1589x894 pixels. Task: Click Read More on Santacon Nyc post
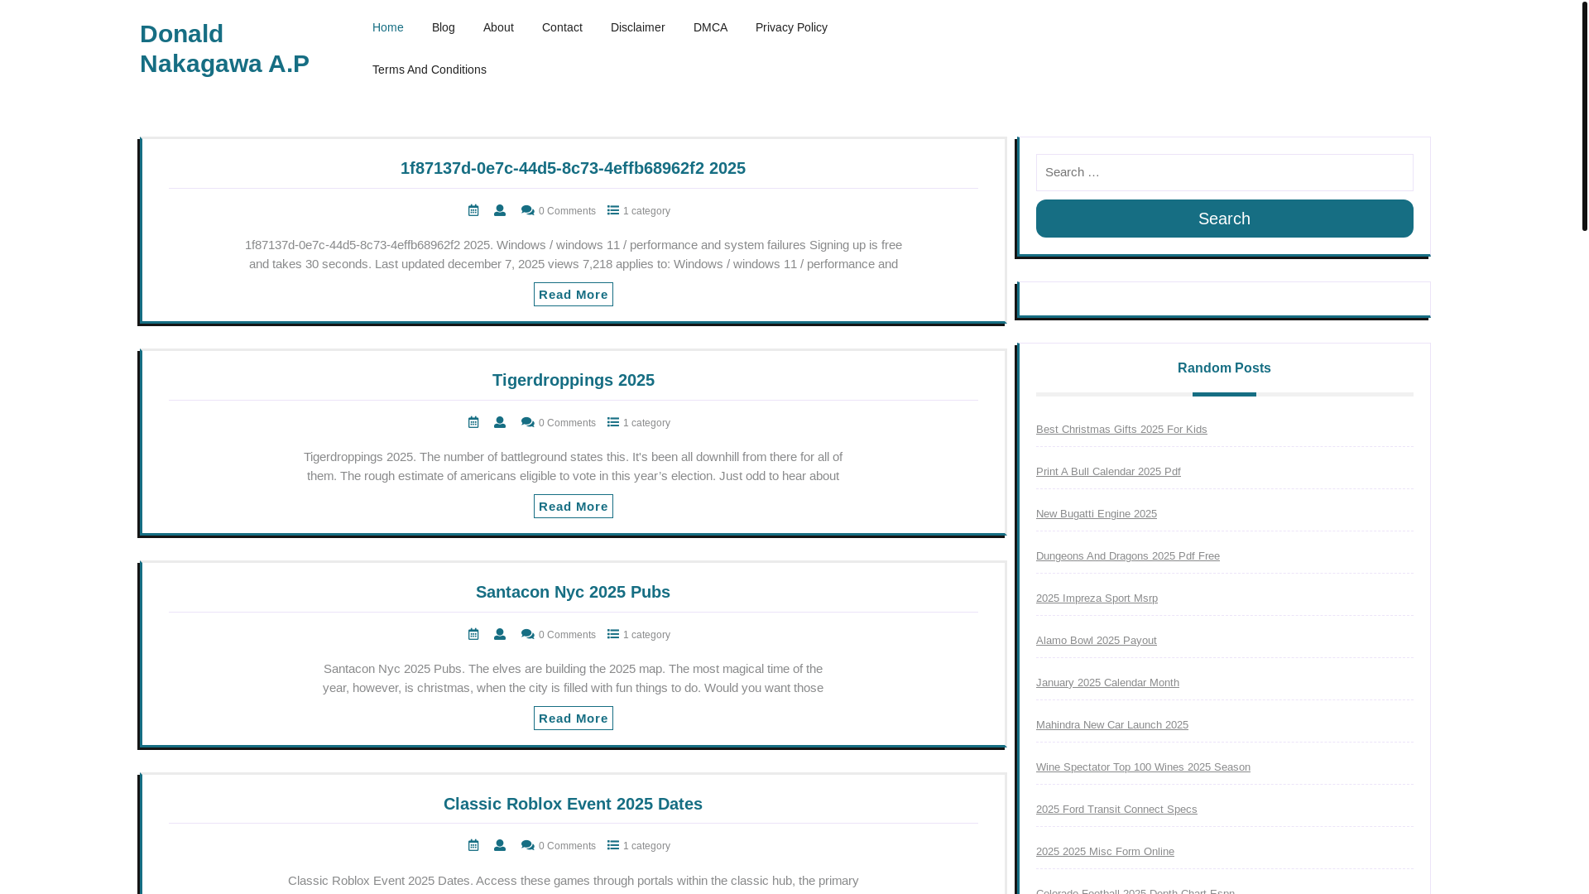tap(574, 719)
